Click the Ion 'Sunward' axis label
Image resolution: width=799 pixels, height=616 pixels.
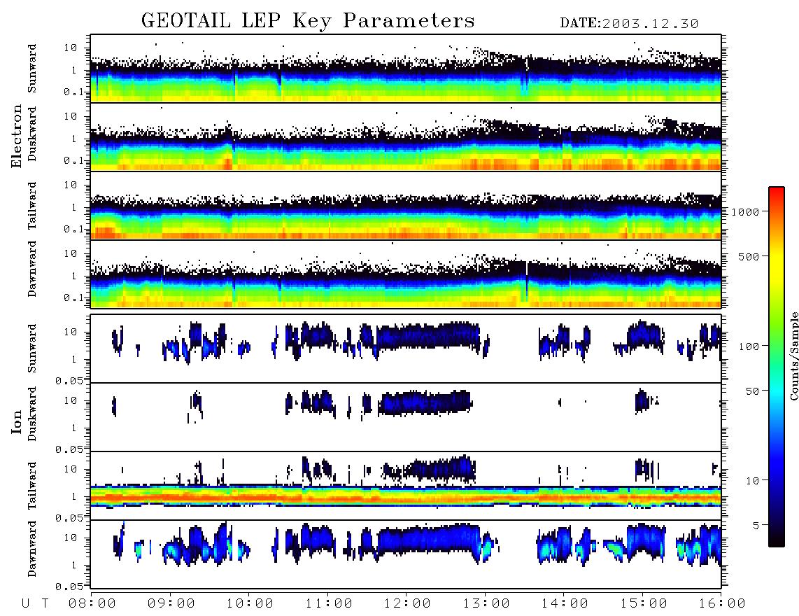32,349
